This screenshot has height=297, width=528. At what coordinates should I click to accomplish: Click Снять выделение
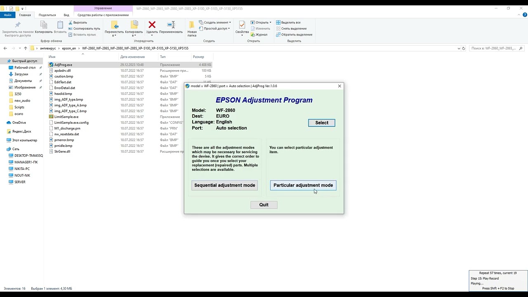click(x=291, y=28)
